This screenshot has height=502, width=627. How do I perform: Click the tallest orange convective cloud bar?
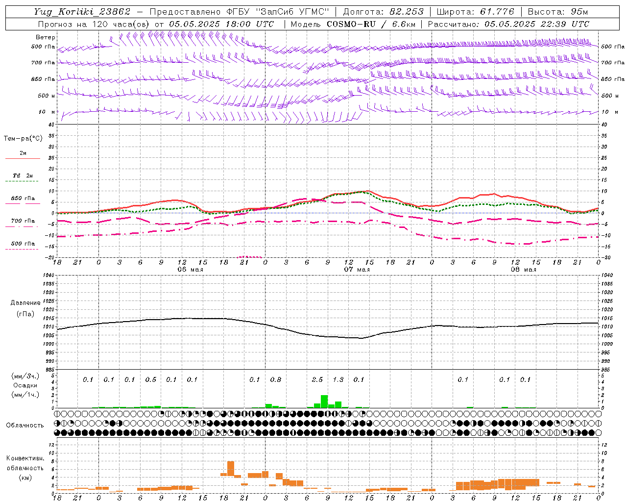point(231,469)
